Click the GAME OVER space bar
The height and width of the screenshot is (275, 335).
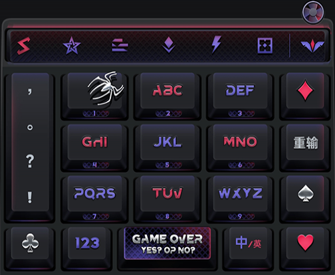[167, 243]
